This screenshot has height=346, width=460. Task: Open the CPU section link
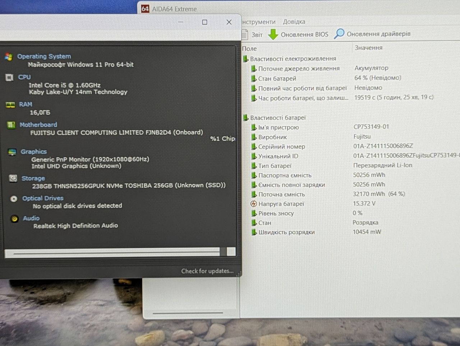[24, 77]
